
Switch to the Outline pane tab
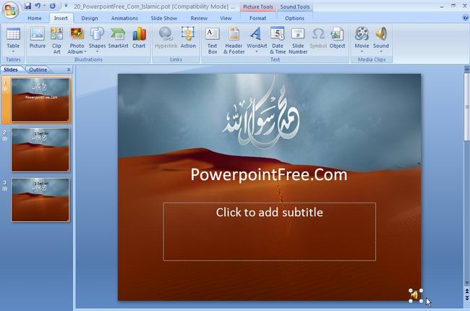[38, 69]
